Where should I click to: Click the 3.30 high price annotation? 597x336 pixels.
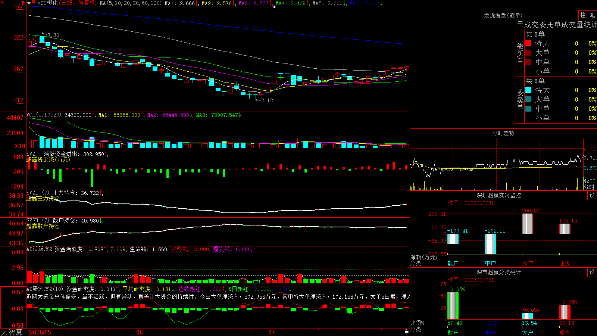point(53,35)
